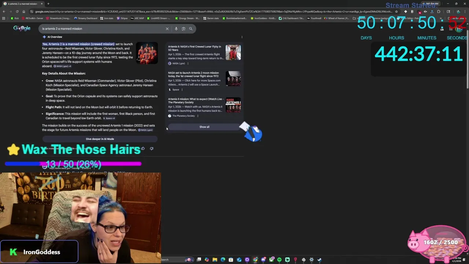Screen dimensions: 469x264
Task: Open the Streamloots bookmark
Action: click(x=58, y=18)
